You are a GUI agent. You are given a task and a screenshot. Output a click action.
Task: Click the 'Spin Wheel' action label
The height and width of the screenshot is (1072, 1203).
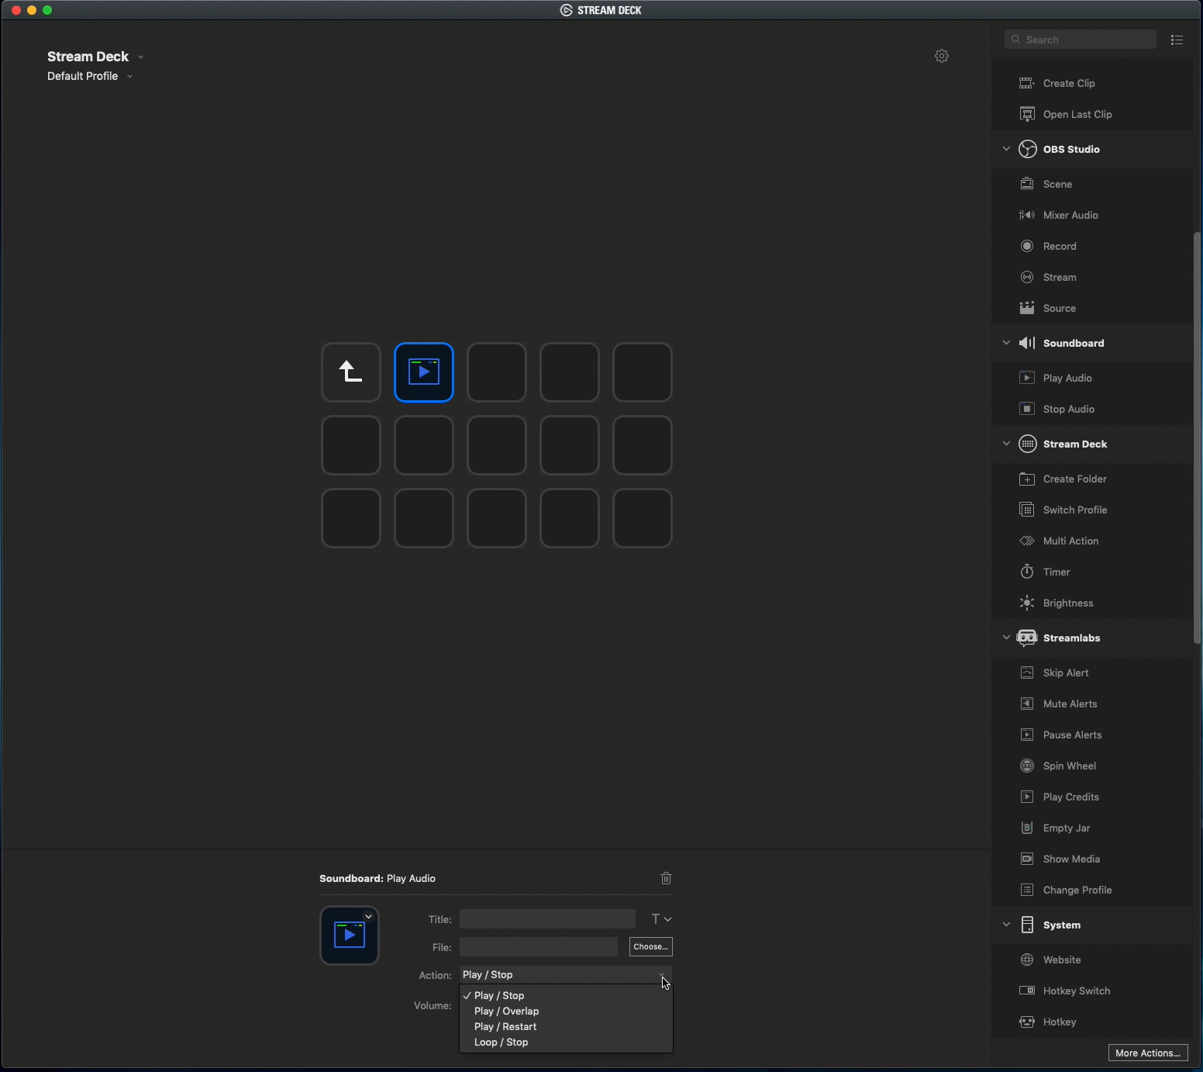coord(1070,766)
